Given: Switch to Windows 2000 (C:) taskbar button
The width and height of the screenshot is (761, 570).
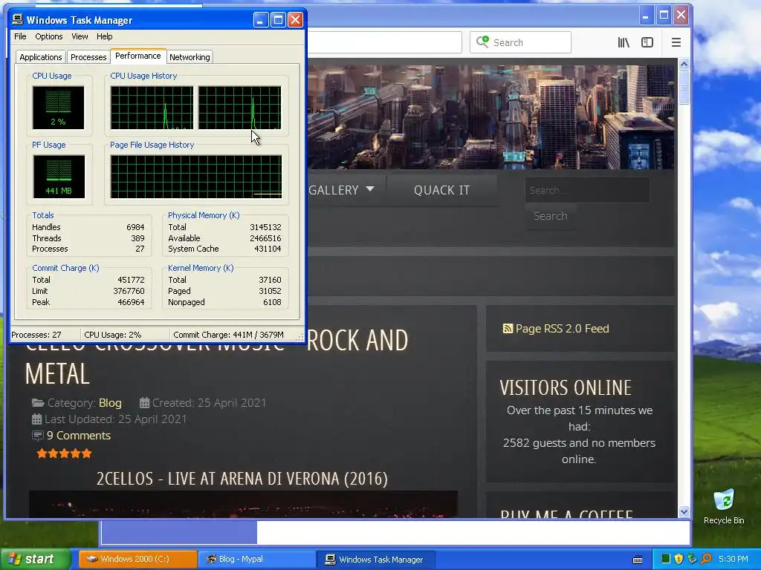Looking at the screenshot, I should [137, 559].
